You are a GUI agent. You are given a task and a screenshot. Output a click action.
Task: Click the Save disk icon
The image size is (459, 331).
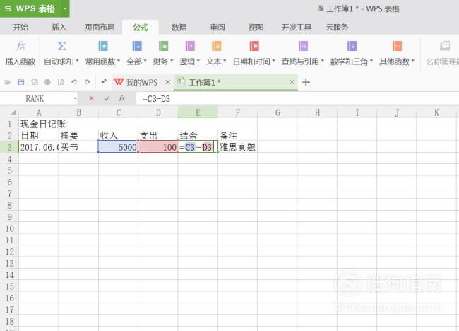tap(21, 82)
